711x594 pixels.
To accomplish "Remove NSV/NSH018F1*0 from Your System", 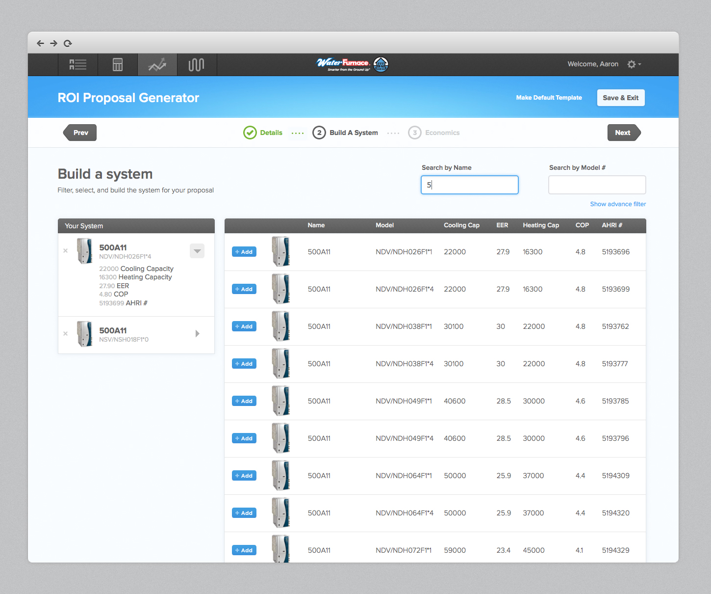I will [x=65, y=334].
